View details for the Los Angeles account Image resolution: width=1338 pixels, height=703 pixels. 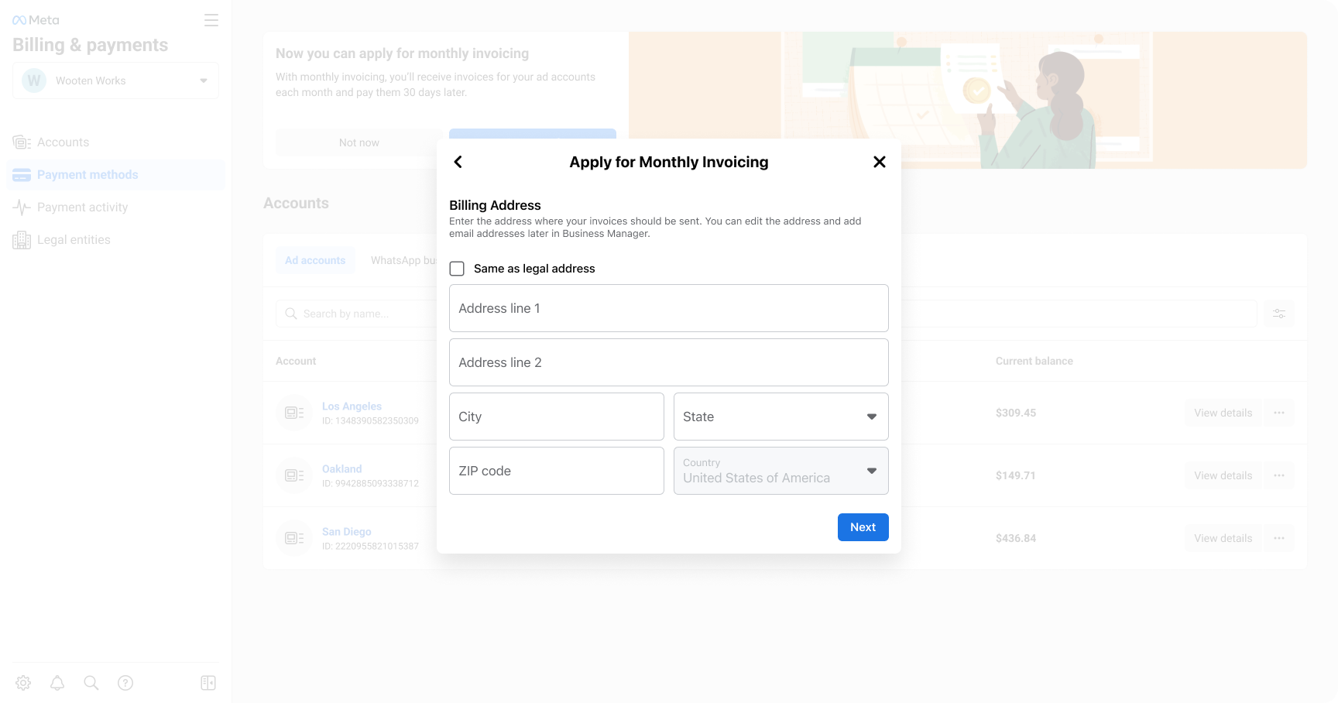click(x=1223, y=413)
